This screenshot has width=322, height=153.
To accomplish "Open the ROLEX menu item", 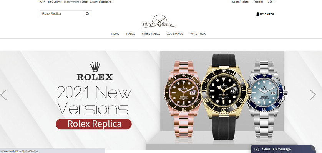I will (130, 34).
